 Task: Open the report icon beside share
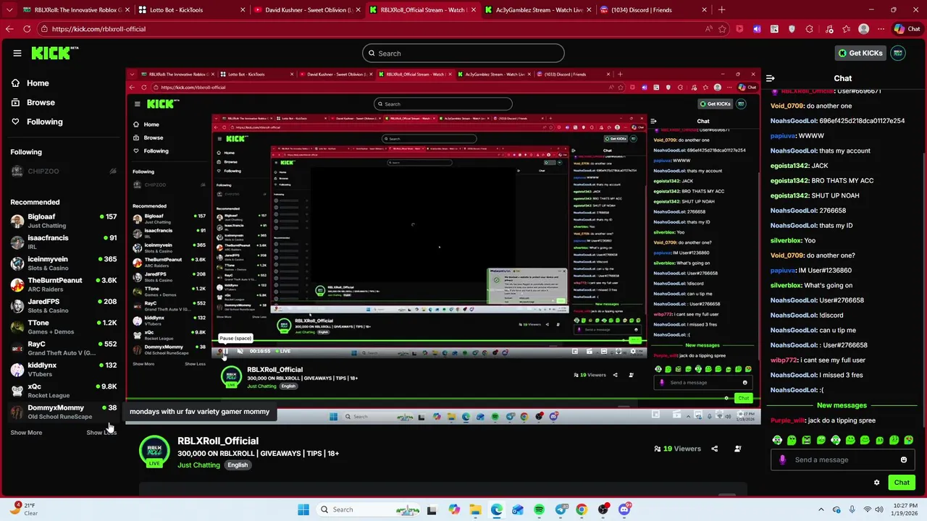click(x=737, y=449)
